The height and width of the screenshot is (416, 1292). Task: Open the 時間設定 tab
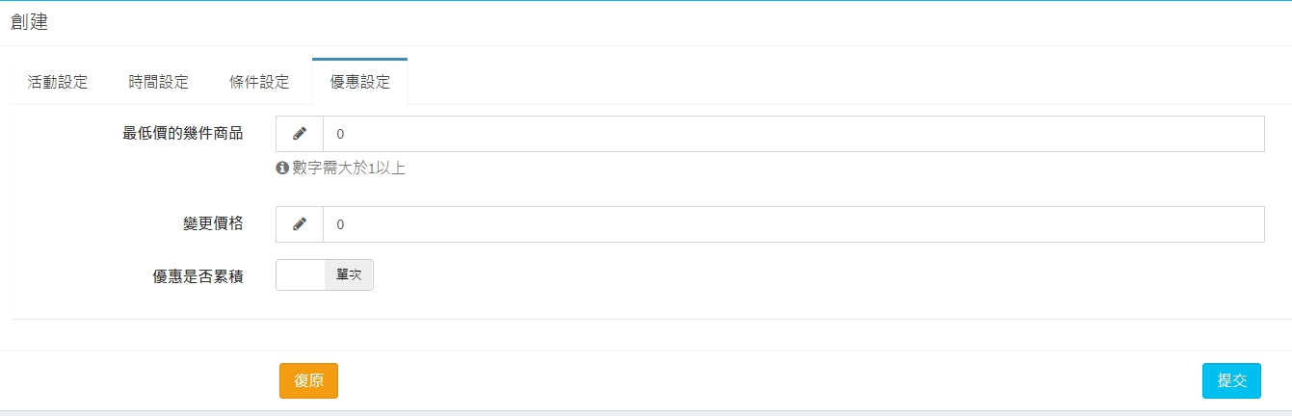coord(158,82)
